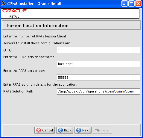Click the Oracle Retail logo
143x138 pixels.
coord(15,13)
